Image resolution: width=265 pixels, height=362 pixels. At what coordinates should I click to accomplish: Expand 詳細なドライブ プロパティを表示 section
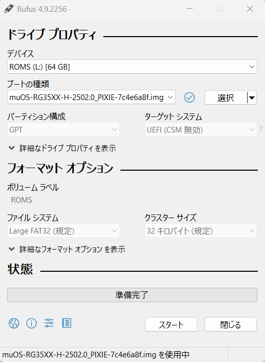click(x=62, y=148)
